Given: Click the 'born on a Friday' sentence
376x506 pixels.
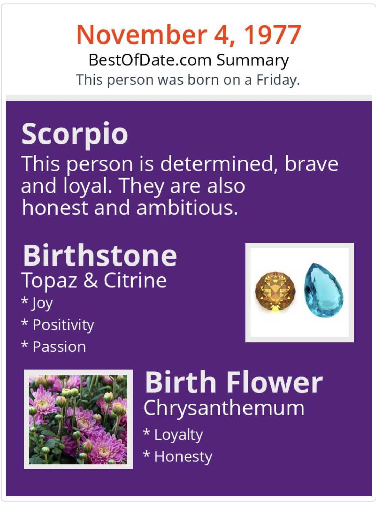Looking at the screenshot, I should click(188, 80).
